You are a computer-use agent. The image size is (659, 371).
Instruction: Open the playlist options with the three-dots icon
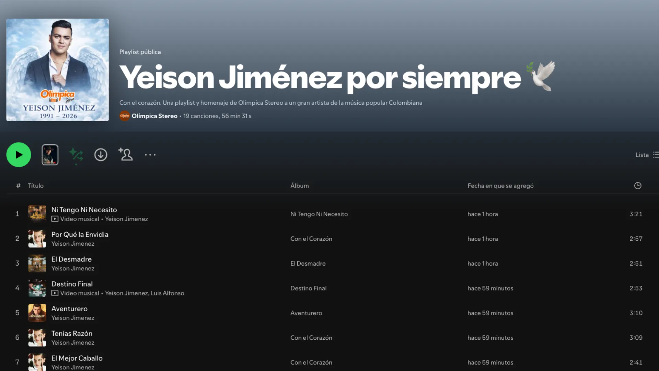[x=150, y=155]
